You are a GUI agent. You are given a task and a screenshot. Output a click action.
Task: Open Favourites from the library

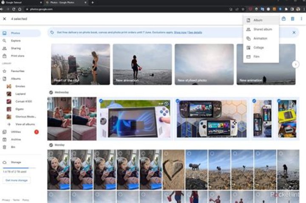(17, 71)
